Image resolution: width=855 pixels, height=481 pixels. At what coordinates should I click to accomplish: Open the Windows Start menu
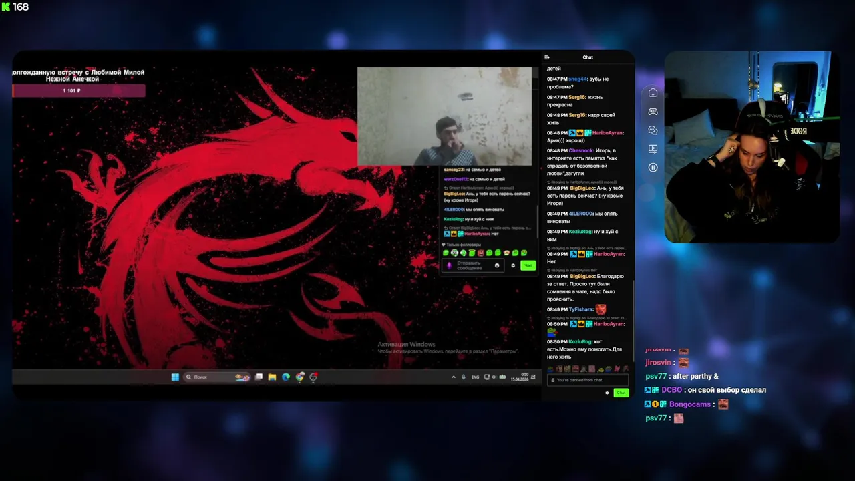pos(175,377)
